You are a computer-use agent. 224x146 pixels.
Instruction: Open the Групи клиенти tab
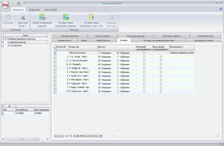tap(103, 36)
